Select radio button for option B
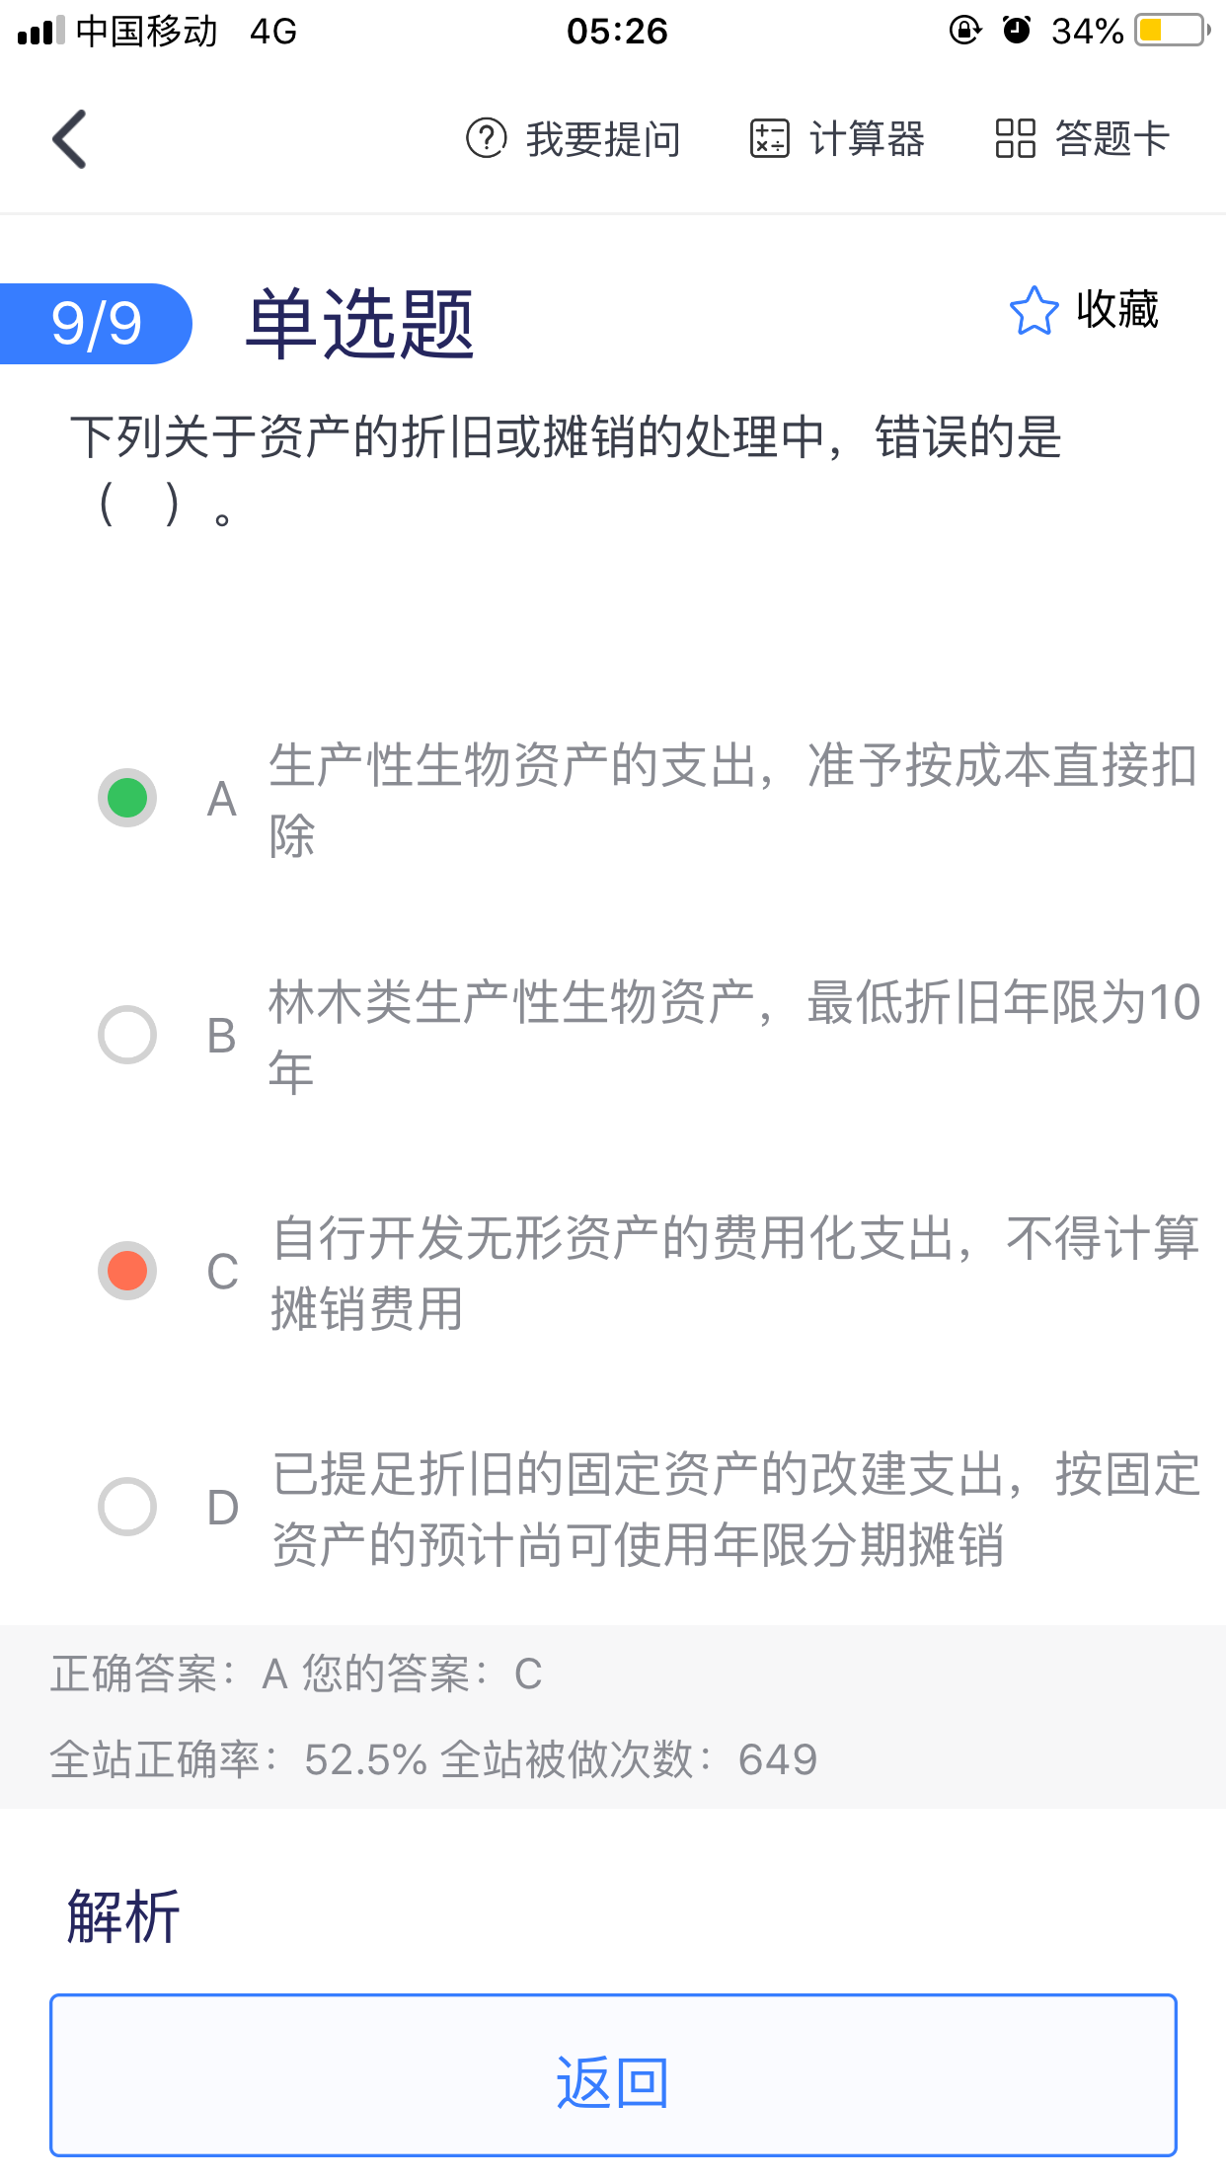Image resolution: width=1226 pixels, height=2180 pixels. click(127, 1035)
